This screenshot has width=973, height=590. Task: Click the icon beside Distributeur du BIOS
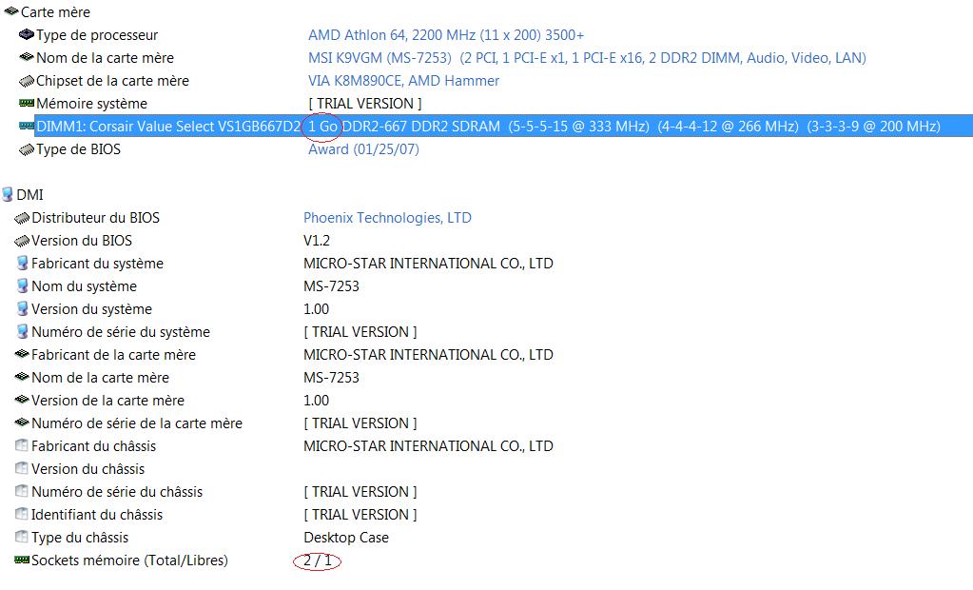click(22, 218)
